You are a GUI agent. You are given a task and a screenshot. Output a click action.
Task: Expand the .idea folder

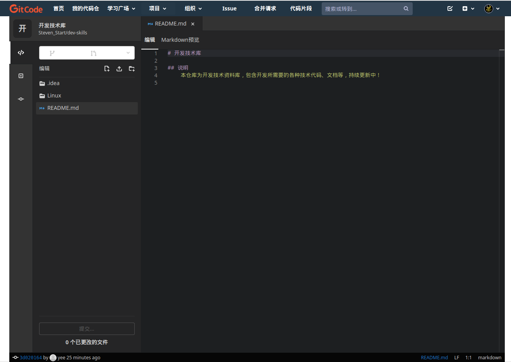pos(87,83)
